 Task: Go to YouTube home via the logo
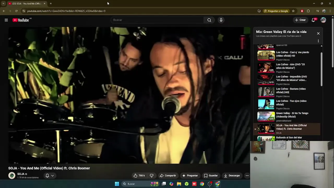[x=21, y=20]
